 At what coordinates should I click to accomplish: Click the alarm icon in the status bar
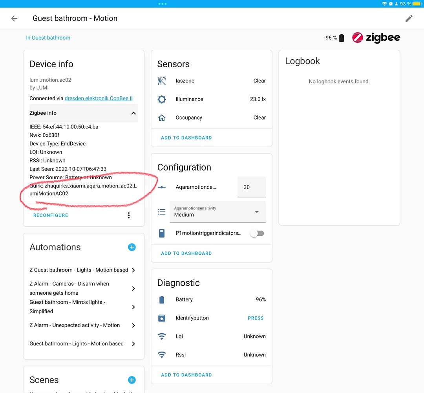[391, 4]
